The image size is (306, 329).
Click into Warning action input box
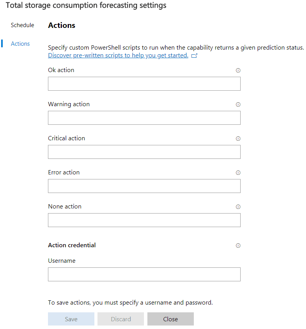[144, 118]
